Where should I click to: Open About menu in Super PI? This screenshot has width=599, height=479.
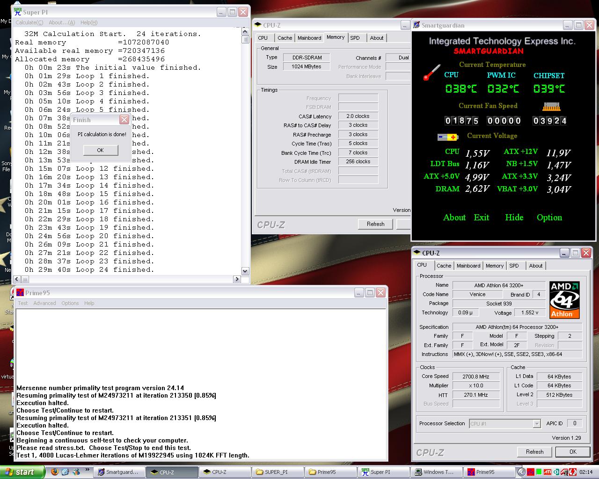coord(62,22)
